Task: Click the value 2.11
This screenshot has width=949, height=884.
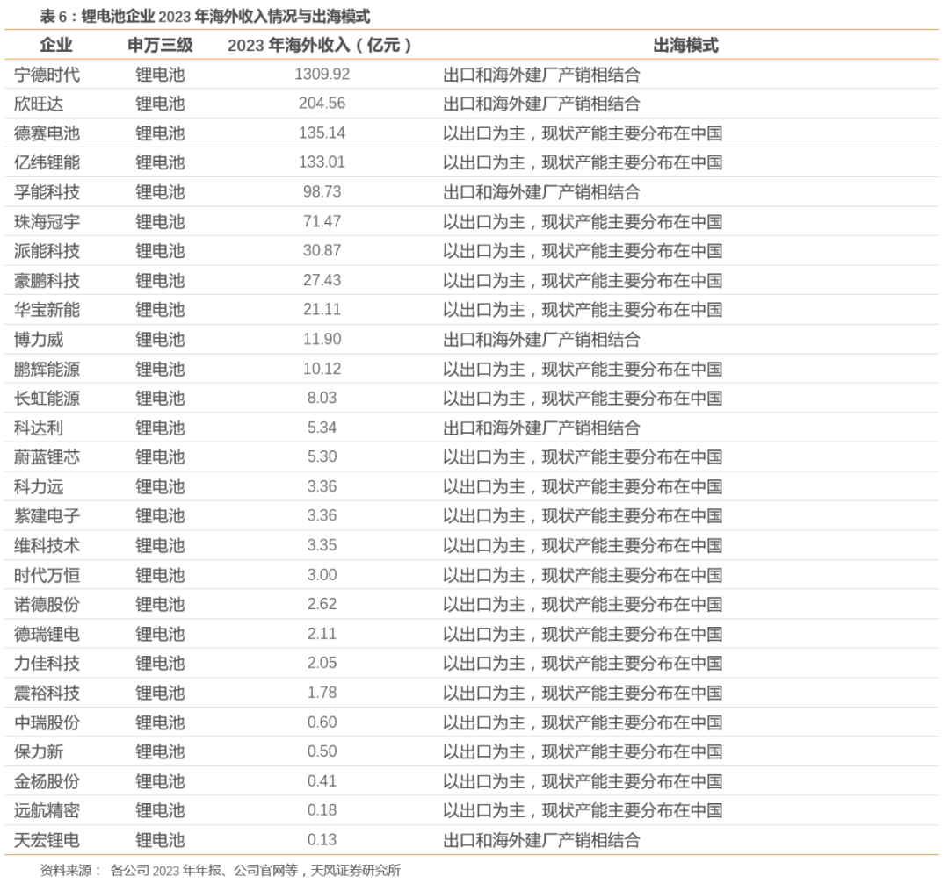Action: (x=322, y=633)
